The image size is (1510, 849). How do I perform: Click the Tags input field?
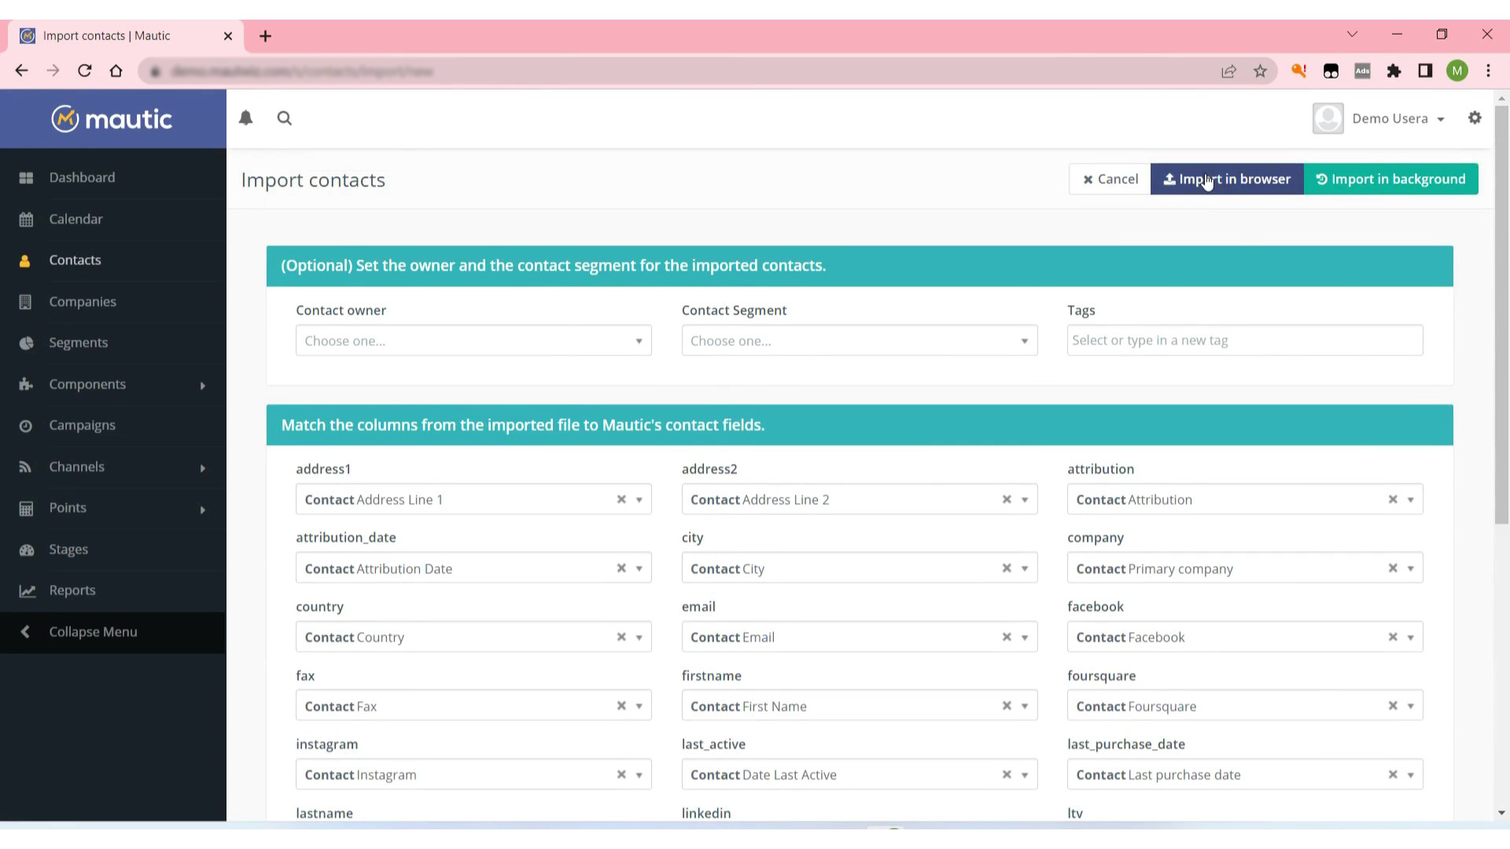[x=1243, y=340]
